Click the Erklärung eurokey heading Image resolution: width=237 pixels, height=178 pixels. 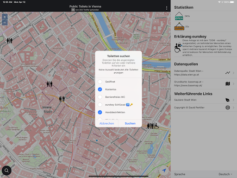190,37
